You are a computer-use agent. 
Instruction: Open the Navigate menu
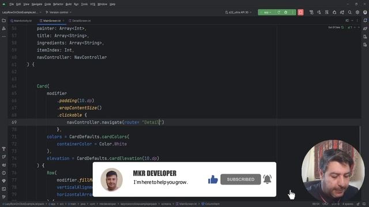[37, 4]
